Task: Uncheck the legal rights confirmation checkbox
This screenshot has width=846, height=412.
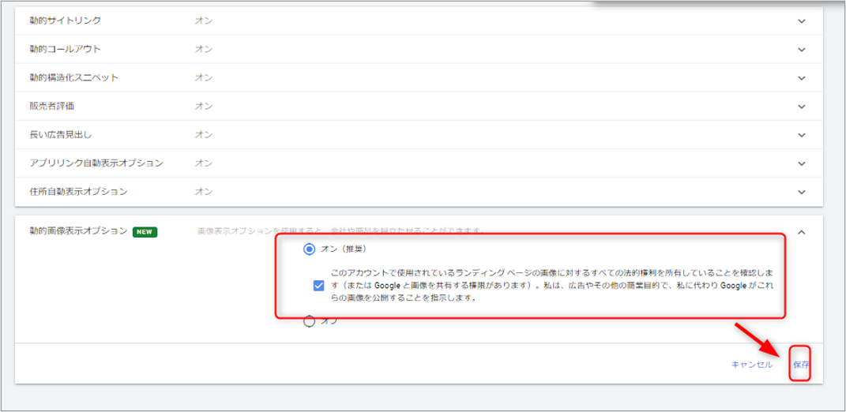Action: (x=318, y=286)
